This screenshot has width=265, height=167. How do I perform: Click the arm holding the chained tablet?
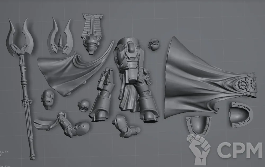pyautogui.click(x=73, y=127)
